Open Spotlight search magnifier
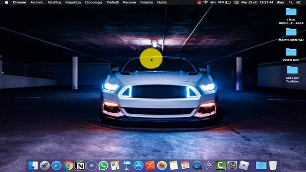This screenshot has height=172, width=306. pyautogui.click(x=291, y=2)
